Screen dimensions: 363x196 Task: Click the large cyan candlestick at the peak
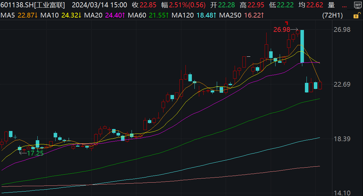[x=302, y=46]
